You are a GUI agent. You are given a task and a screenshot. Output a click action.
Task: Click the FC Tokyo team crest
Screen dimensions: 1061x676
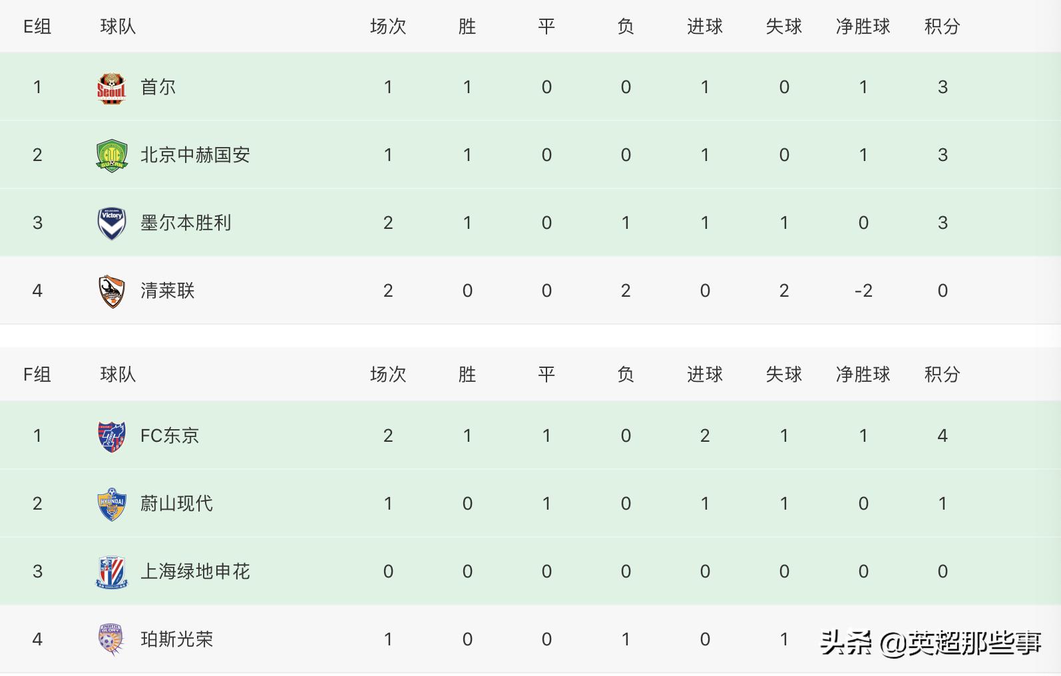pos(111,436)
